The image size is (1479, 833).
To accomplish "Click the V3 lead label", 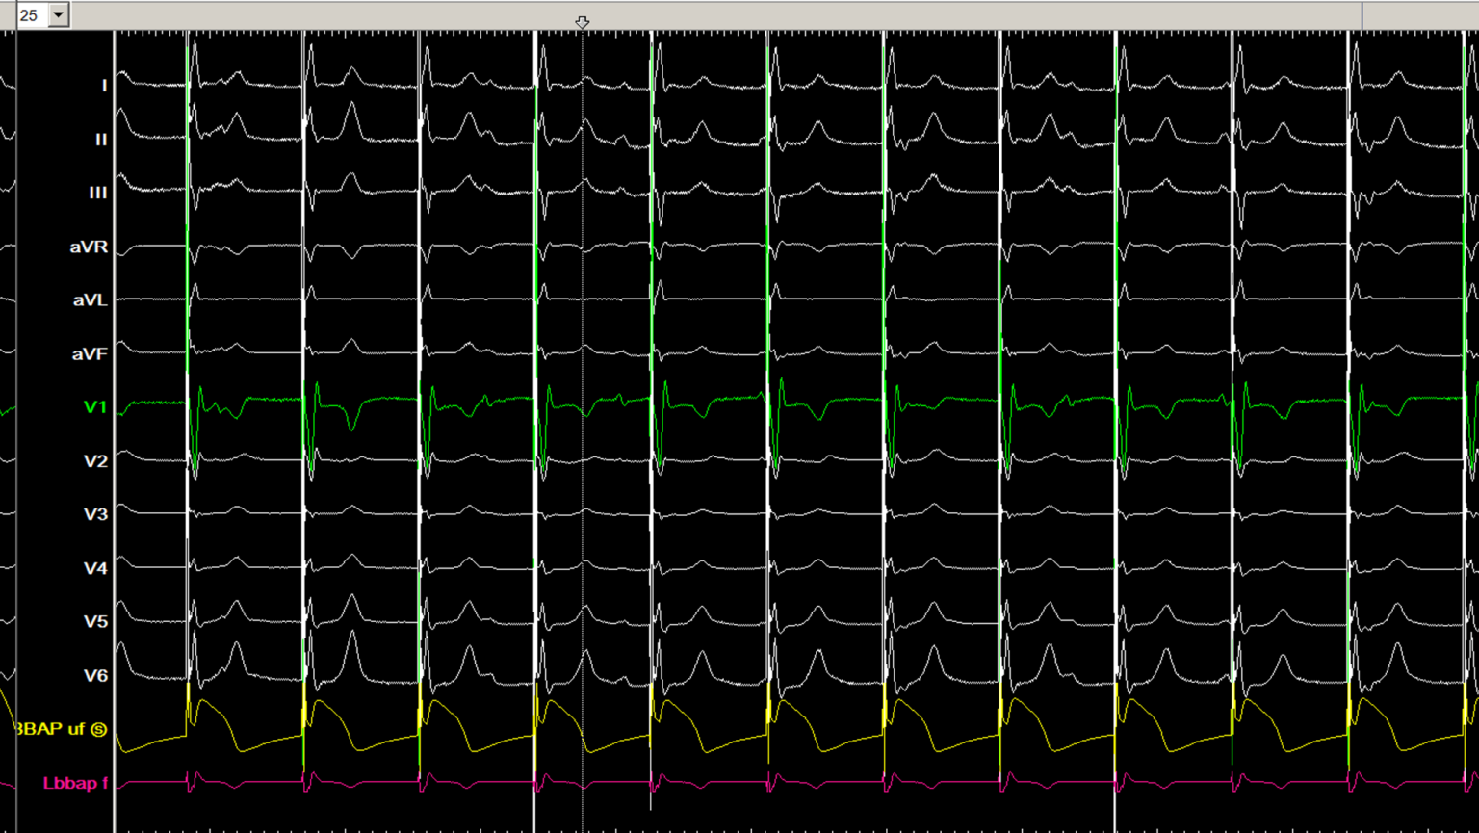I will pyautogui.click(x=98, y=513).
